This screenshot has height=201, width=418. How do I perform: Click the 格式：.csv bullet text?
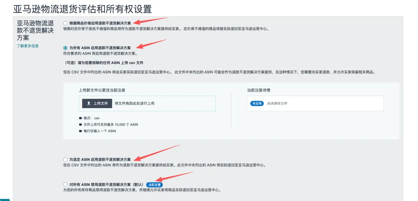[92, 118]
